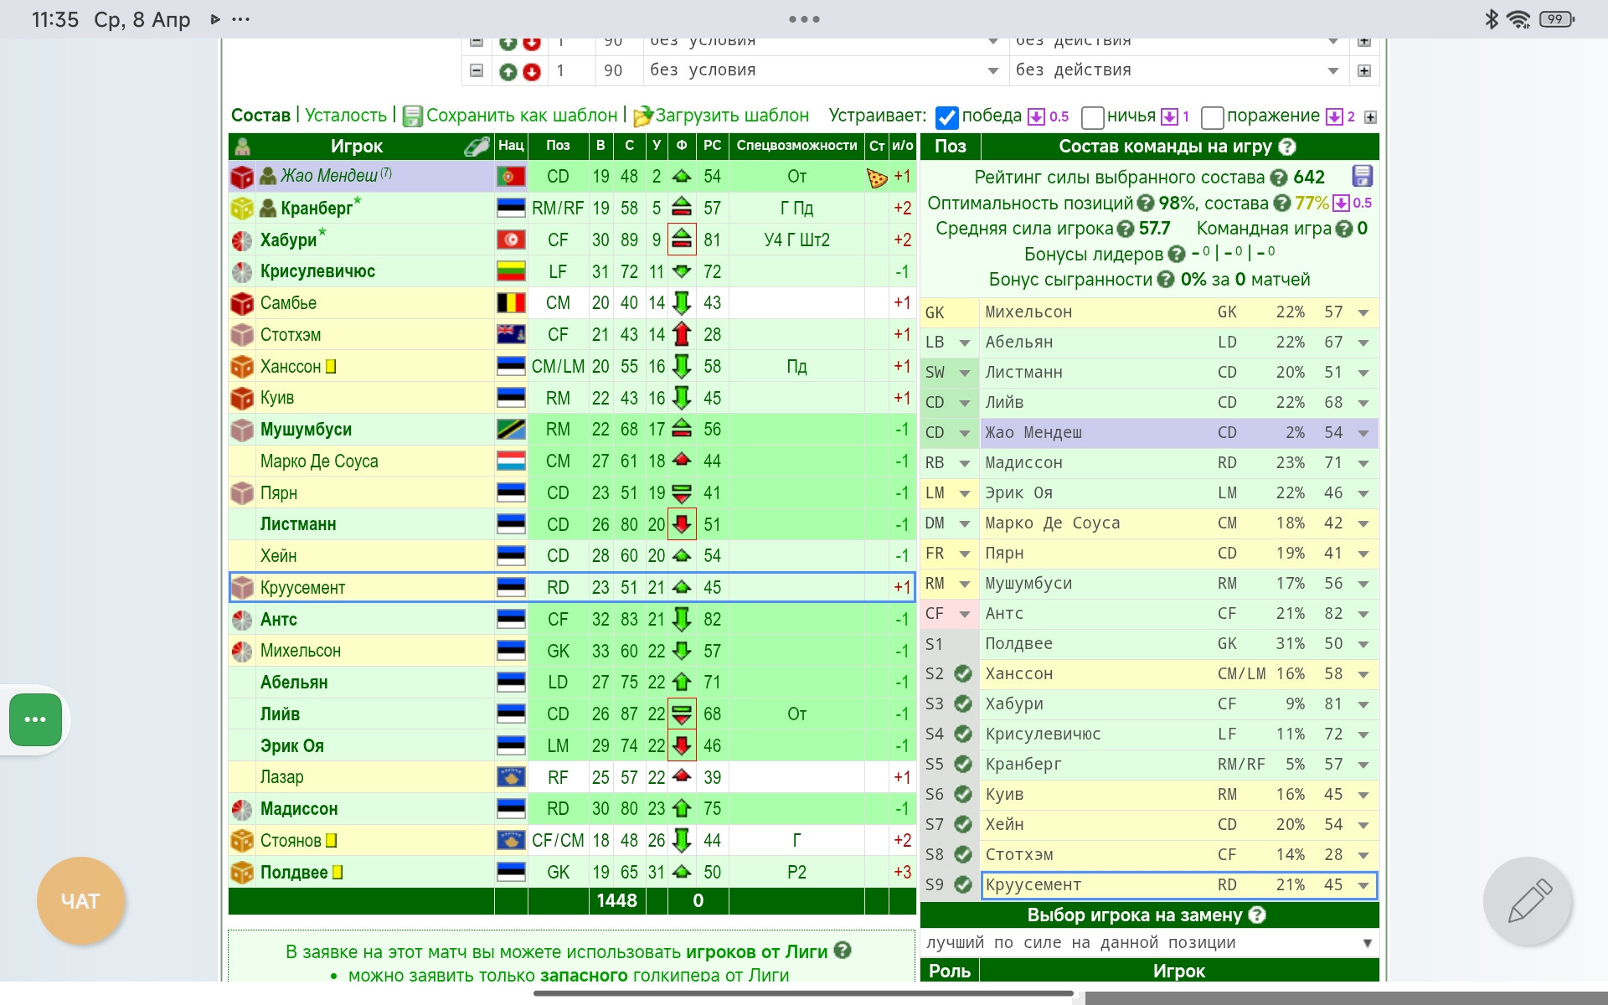Click the save lineup floppy disk icon
1608x1005 pixels.
[x=1362, y=176]
